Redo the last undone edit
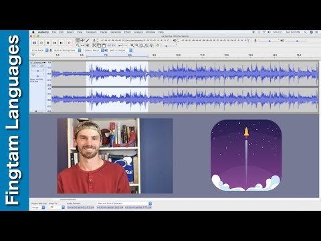The width and height of the screenshot is (321, 241). [125, 46]
